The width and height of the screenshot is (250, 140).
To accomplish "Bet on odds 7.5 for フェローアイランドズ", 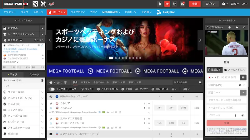I will click(183, 123).
